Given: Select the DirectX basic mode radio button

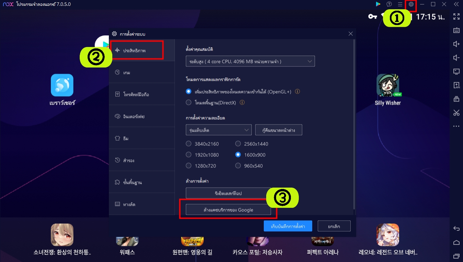Looking at the screenshot, I should click(x=188, y=102).
